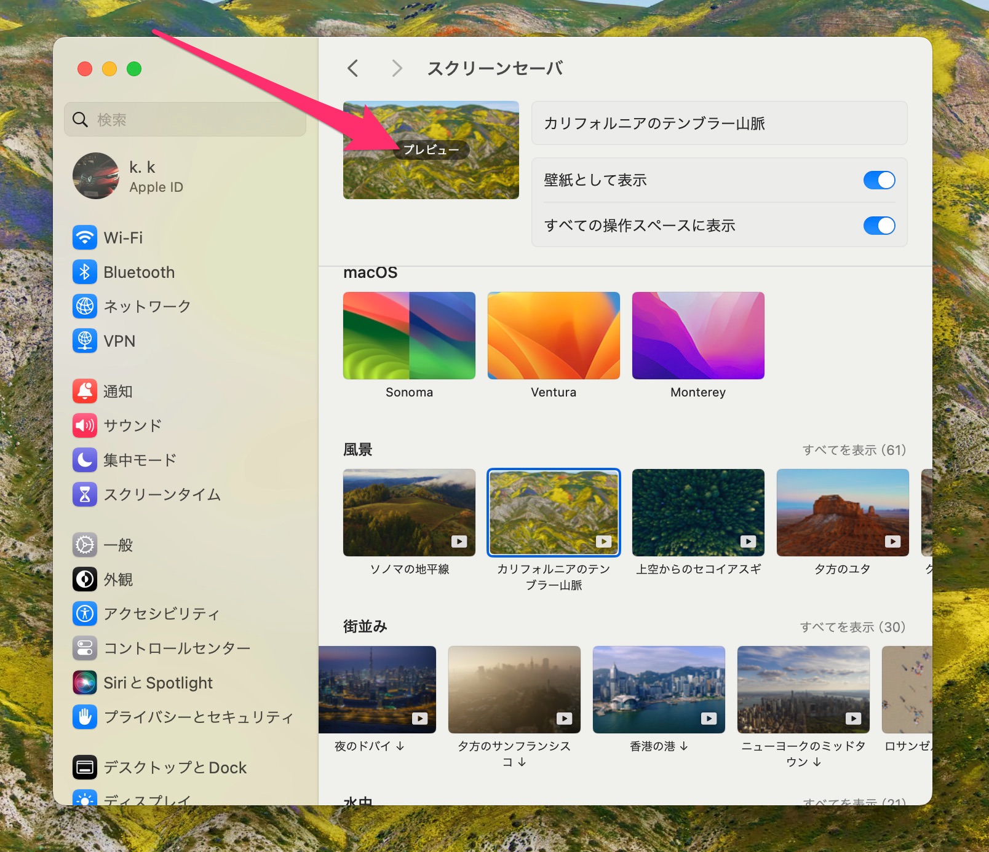Select カリフォルニアのテンブラー山脈 thumbnail in 風景
Viewport: 989px width, 852px height.
click(554, 513)
